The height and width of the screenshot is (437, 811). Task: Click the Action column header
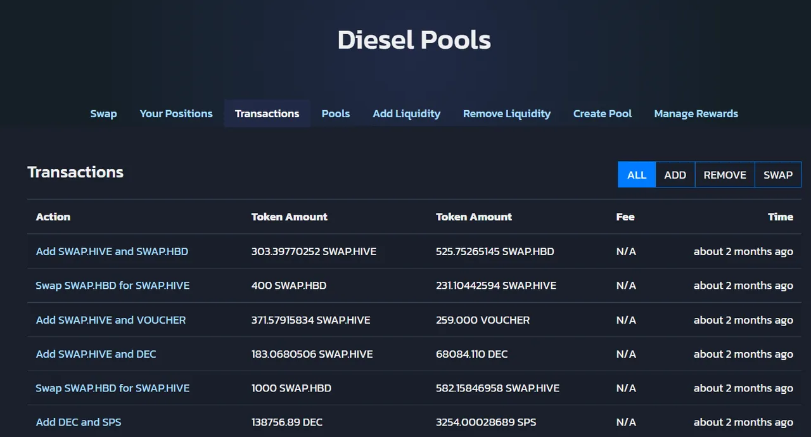pyautogui.click(x=53, y=217)
